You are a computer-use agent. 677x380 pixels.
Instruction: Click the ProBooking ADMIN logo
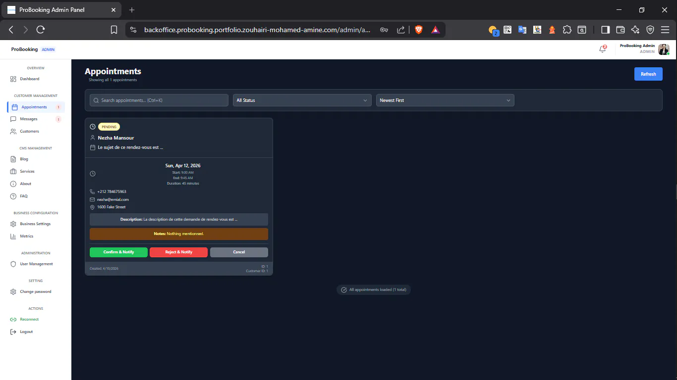point(33,49)
